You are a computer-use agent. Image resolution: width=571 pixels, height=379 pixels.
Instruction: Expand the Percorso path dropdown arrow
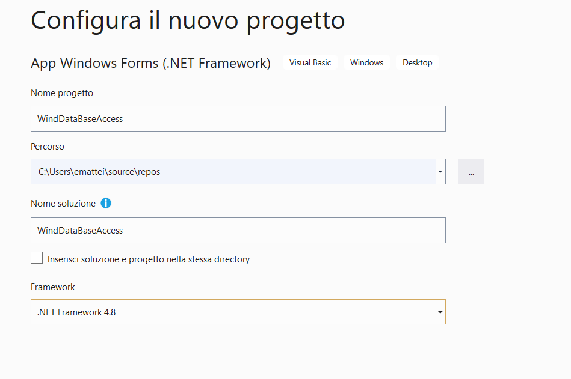[440, 172]
